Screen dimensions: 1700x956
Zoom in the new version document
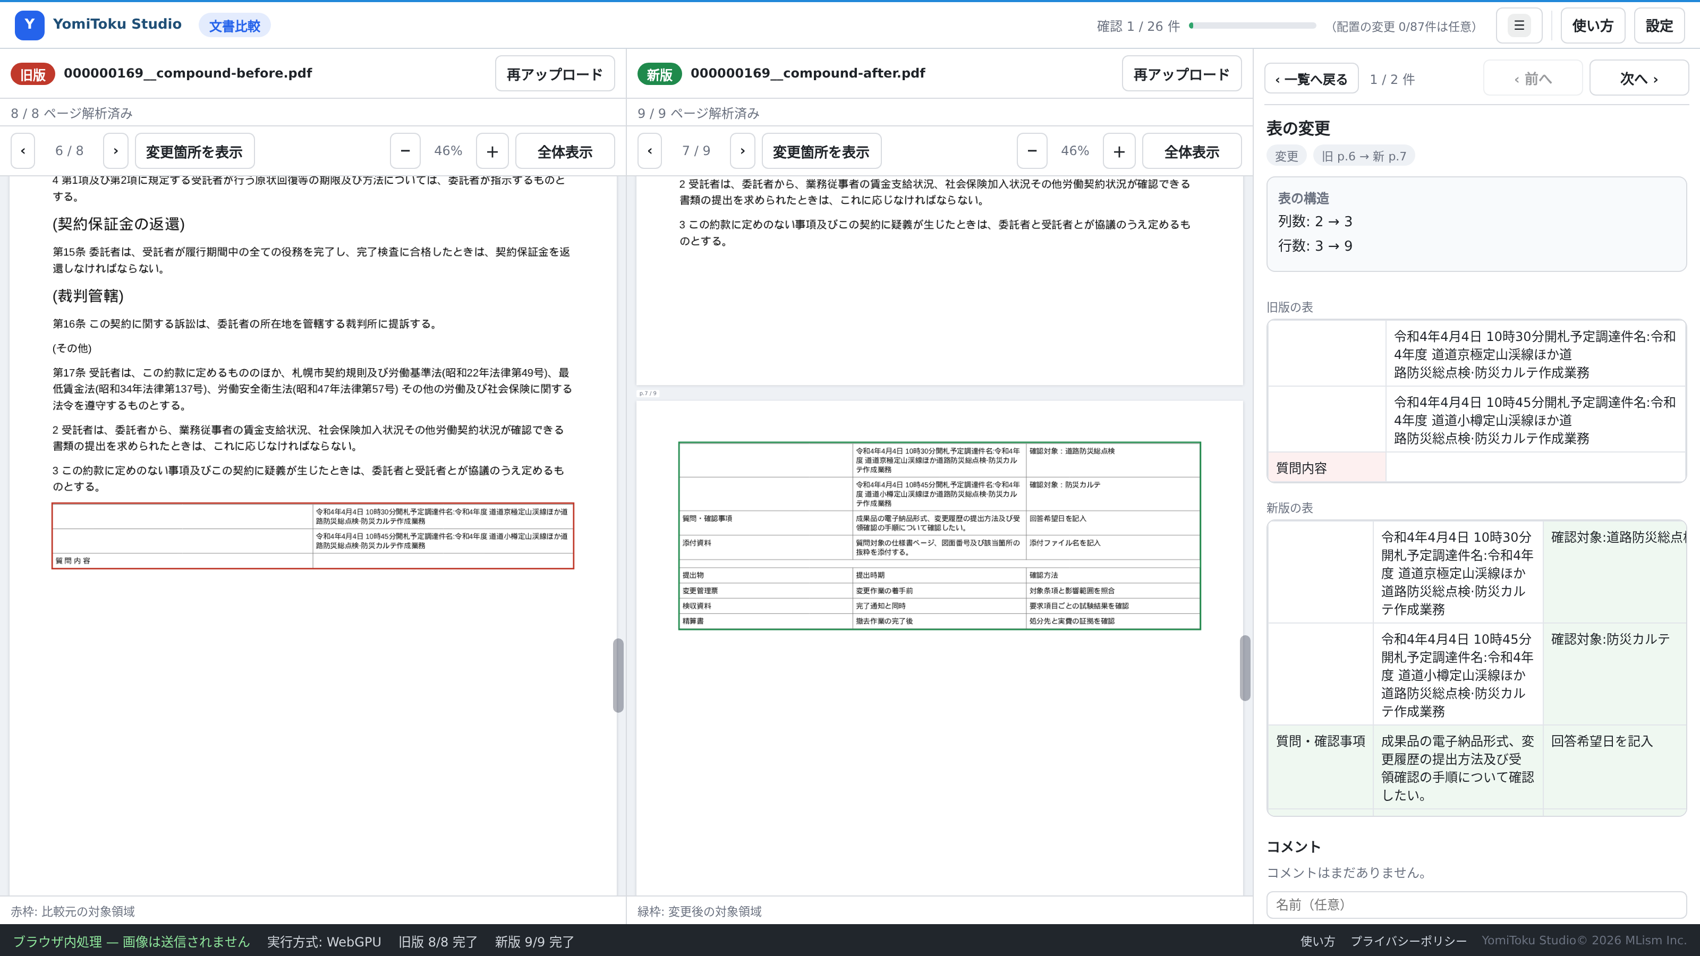coord(1119,151)
